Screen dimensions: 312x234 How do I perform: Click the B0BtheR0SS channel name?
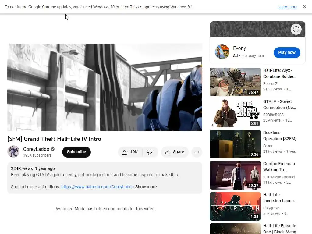[x=273, y=115]
